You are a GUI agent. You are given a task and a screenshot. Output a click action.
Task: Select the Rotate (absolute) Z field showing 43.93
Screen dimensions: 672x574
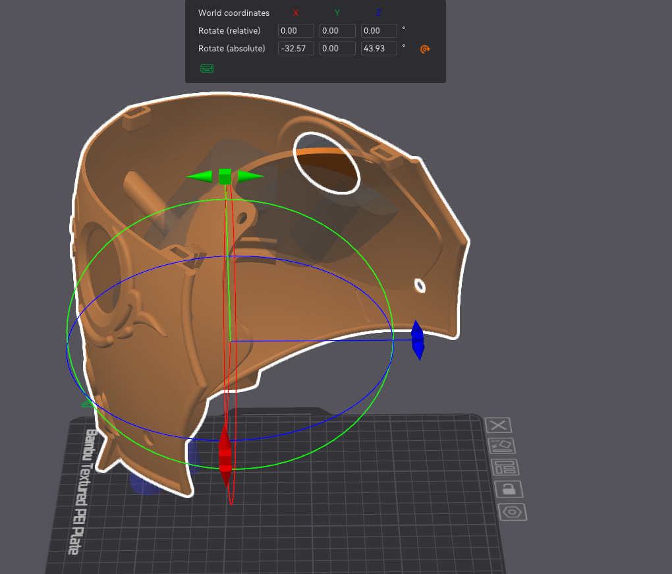coord(379,49)
